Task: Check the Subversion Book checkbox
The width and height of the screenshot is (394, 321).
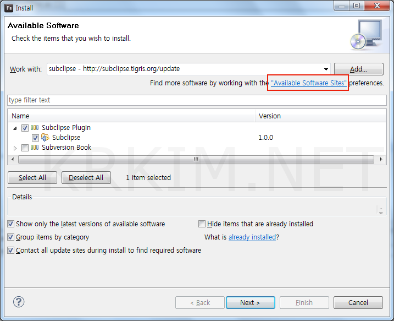Action: (25, 148)
